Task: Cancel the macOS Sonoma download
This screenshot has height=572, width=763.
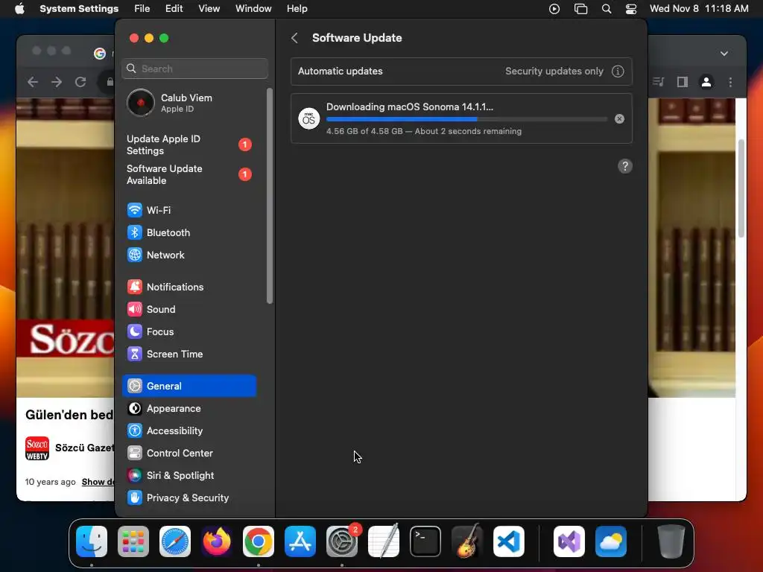Action: (619, 118)
